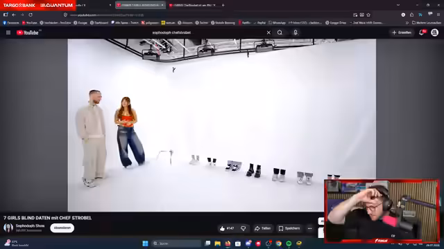Image resolution: width=444 pixels, height=249 pixels.
Task: Expand the hidden bookmarks chevron
Action: pyautogui.click(x=407, y=23)
